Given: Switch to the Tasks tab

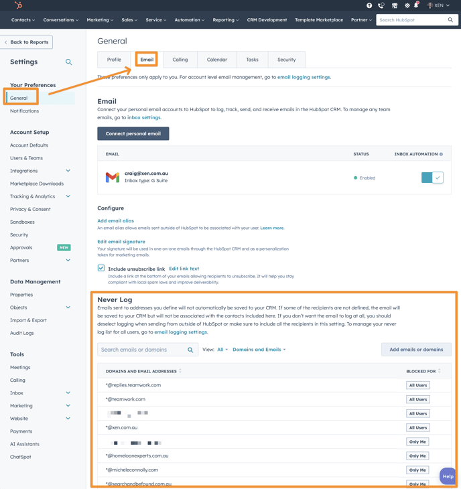Looking at the screenshot, I should pyautogui.click(x=253, y=60).
